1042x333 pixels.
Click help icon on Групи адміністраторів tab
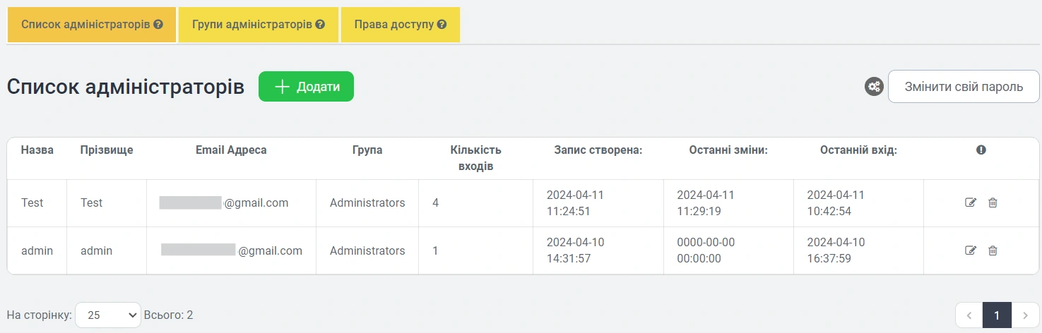pos(320,25)
